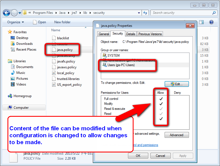This screenshot has height=166, width=220.
Task: Open the access control and permissions link
Action: point(146,145)
